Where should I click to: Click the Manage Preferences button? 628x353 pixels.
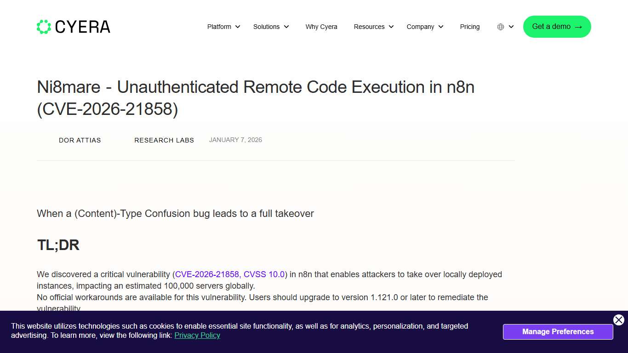pos(558,331)
